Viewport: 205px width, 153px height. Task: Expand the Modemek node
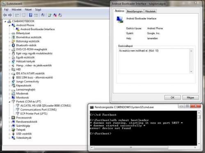click(9, 94)
